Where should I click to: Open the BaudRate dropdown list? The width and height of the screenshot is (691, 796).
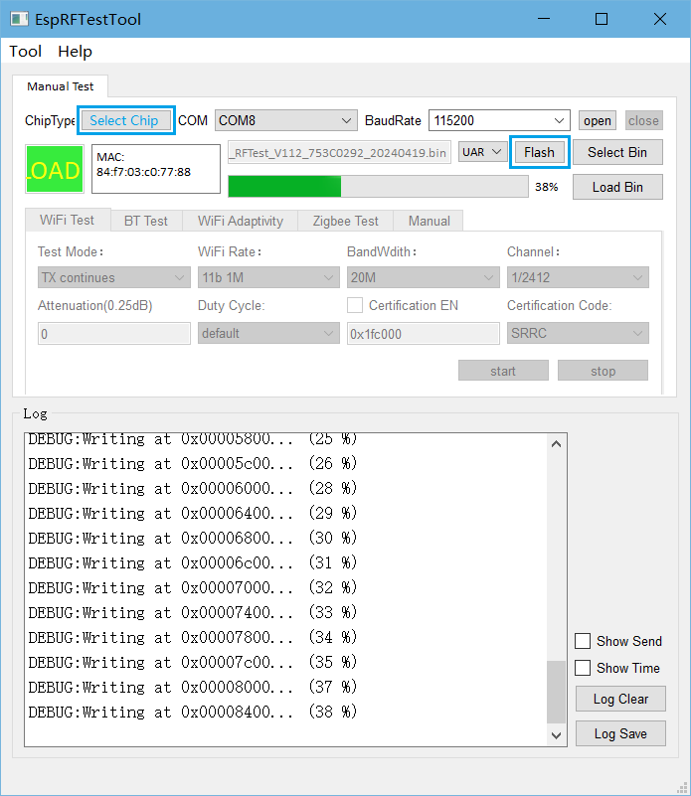click(x=499, y=120)
